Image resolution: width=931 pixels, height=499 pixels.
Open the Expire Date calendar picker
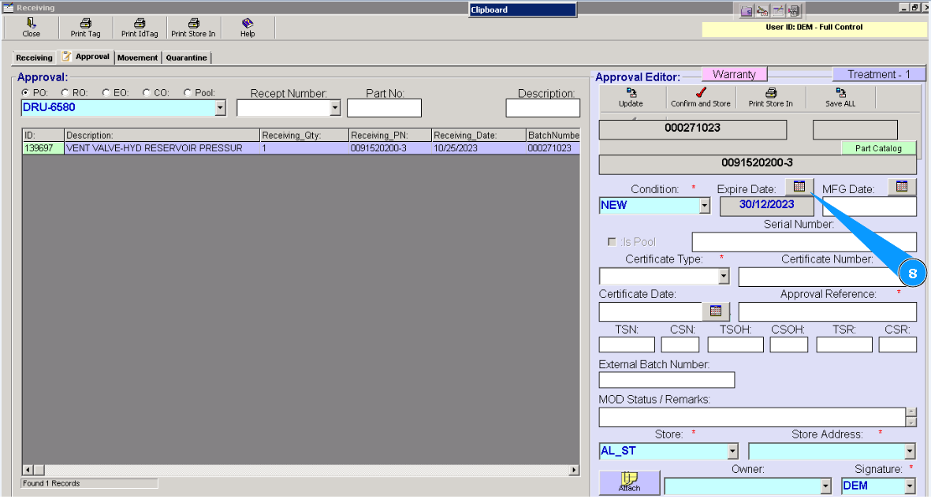pyautogui.click(x=799, y=187)
